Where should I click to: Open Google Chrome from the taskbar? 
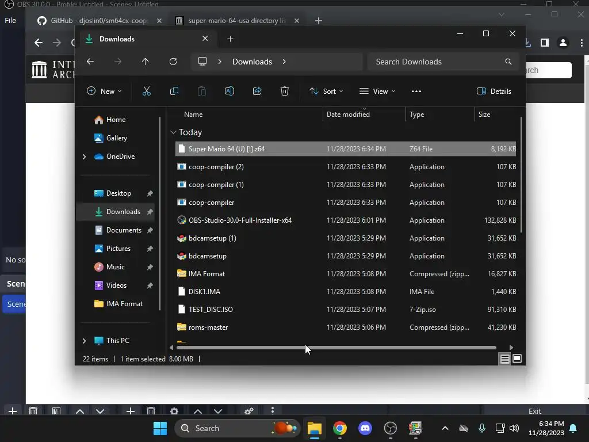pyautogui.click(x=339, y=428)
